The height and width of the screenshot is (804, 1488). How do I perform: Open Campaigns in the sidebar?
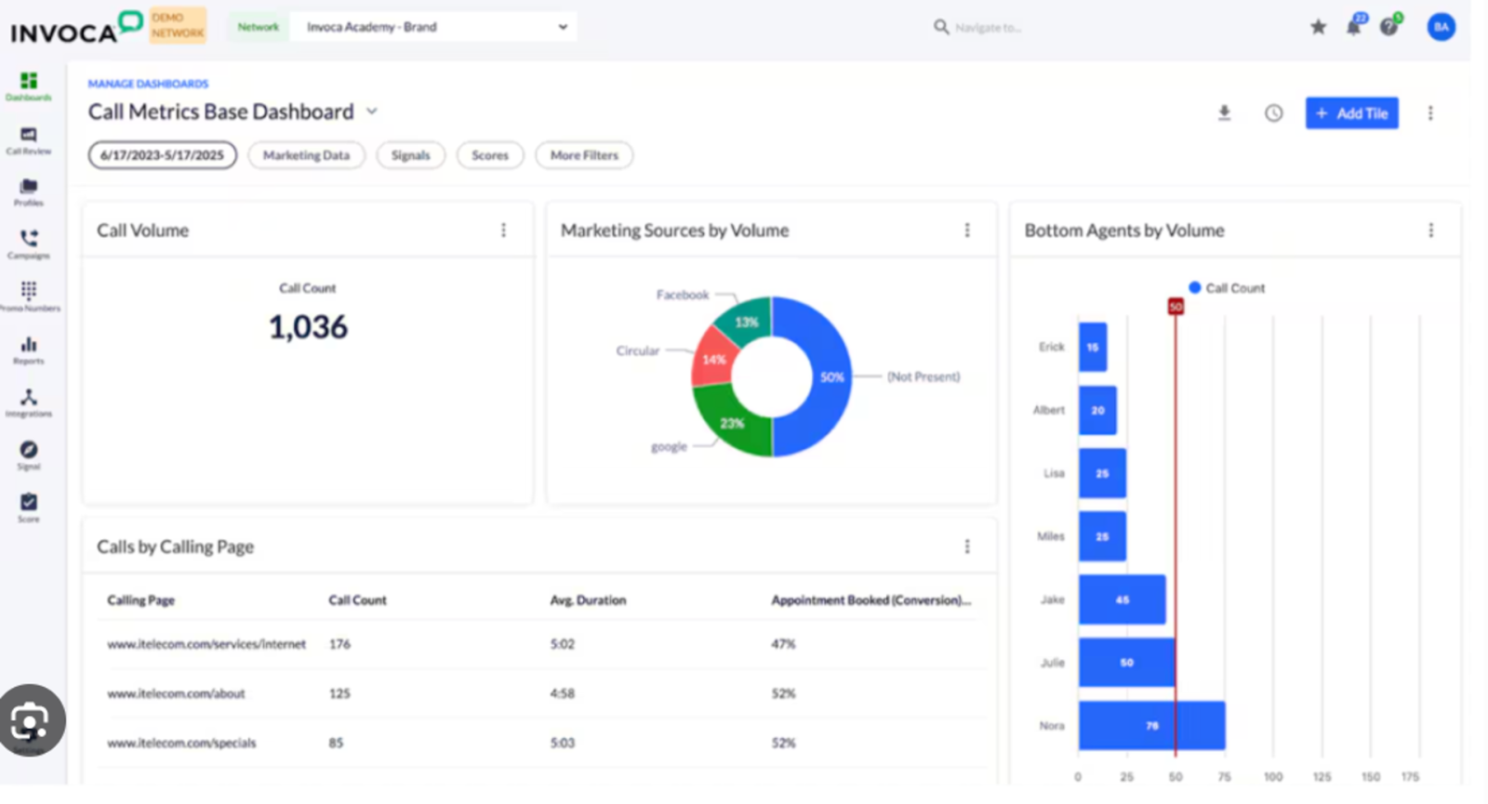29,244
